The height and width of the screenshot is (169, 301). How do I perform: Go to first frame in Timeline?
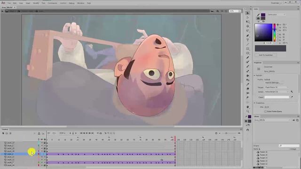pyautogui.click(x=81, y=133)
